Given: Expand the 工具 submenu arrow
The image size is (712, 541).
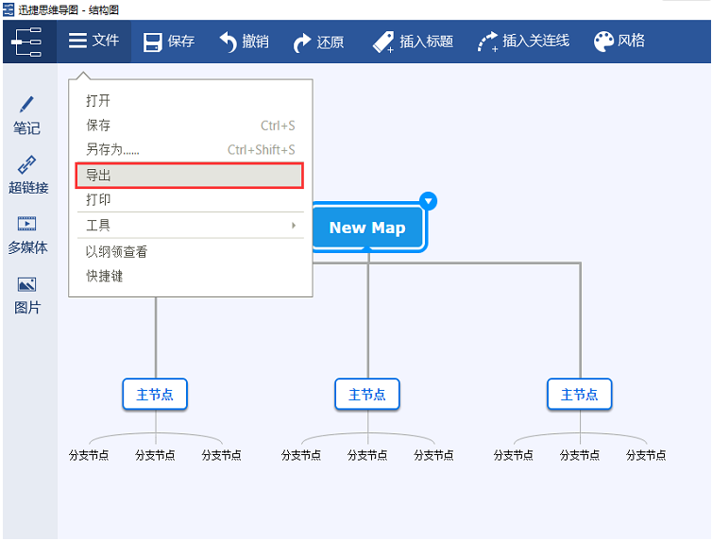Looking at the screenshot, I should (294, 225).
